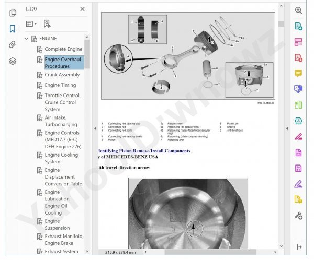The image size is (314, 260).
Task: Click the page size 215.9 x 279.4 mm label
Action: (120, 252)
